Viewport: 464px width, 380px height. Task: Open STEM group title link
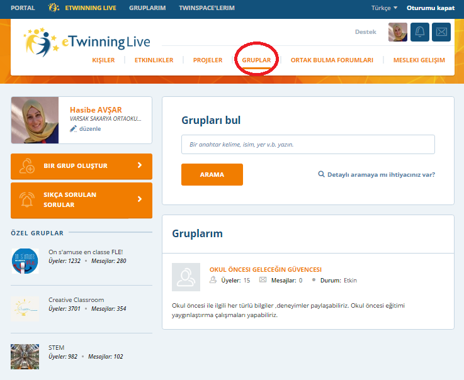56,347
